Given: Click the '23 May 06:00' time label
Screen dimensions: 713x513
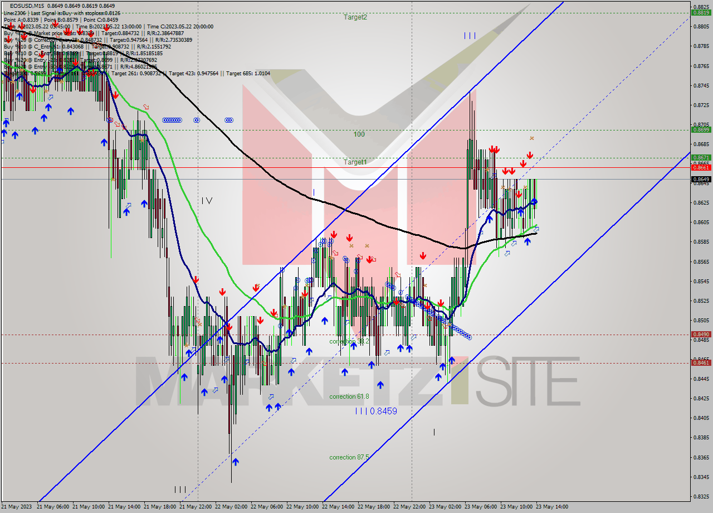Looking at the screenshot, I should click(481, 507).
